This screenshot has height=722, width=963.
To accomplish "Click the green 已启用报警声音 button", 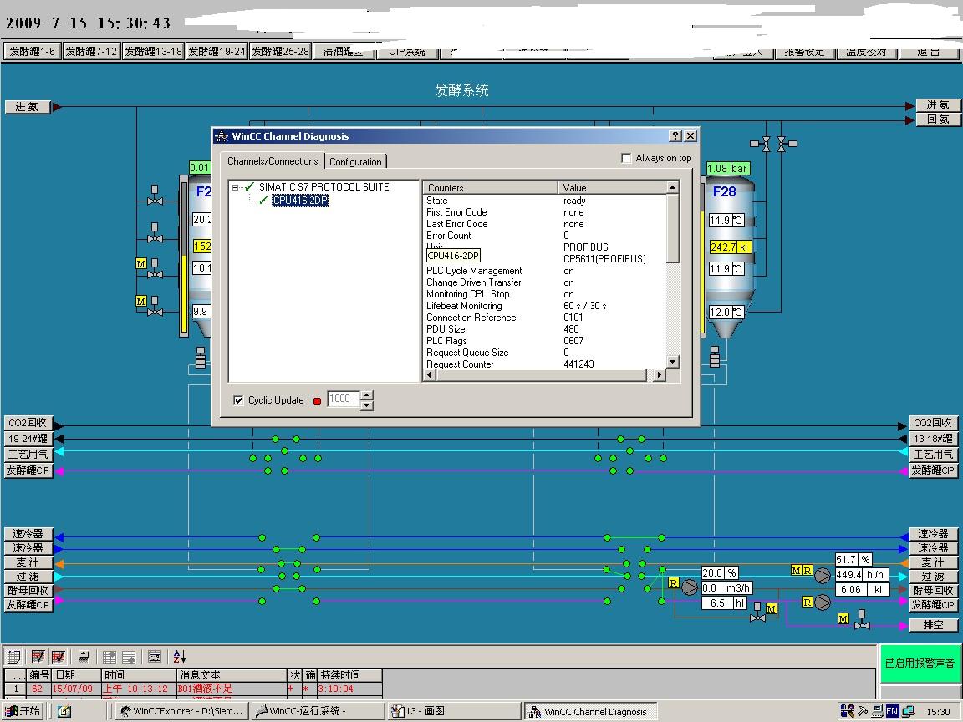I will pos(920,663).
